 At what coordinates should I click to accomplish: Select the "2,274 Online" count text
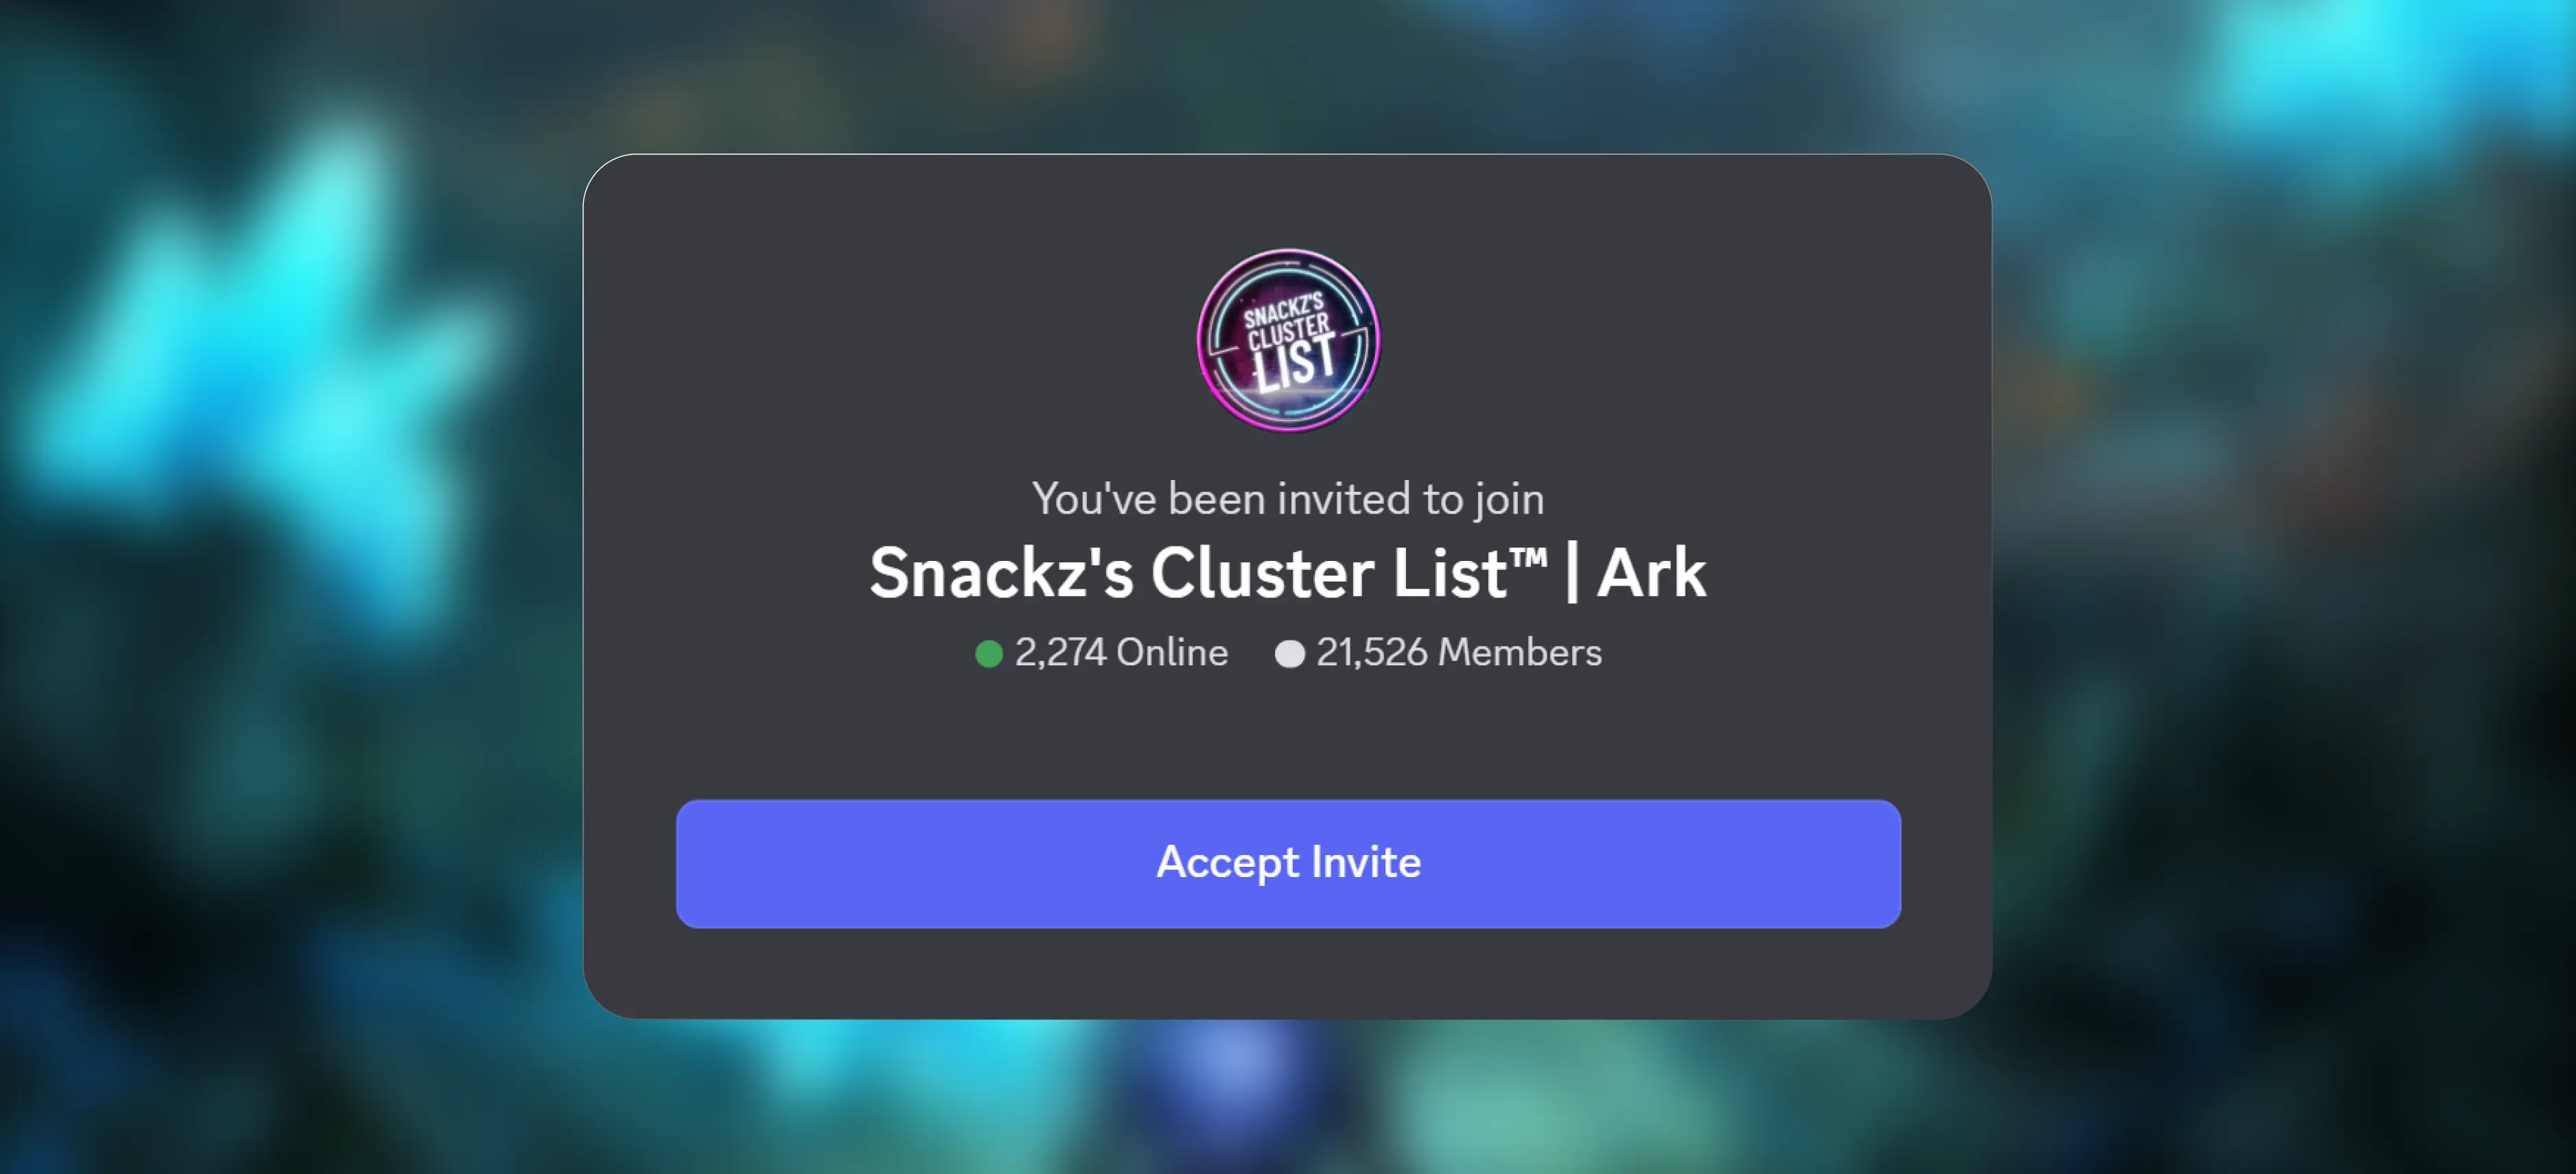coord(1121,652)
